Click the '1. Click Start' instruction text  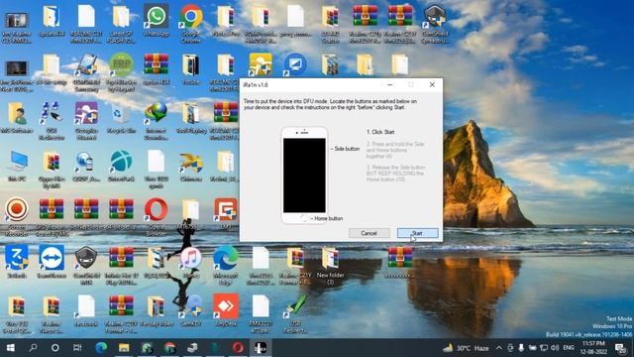pos(380,132)
